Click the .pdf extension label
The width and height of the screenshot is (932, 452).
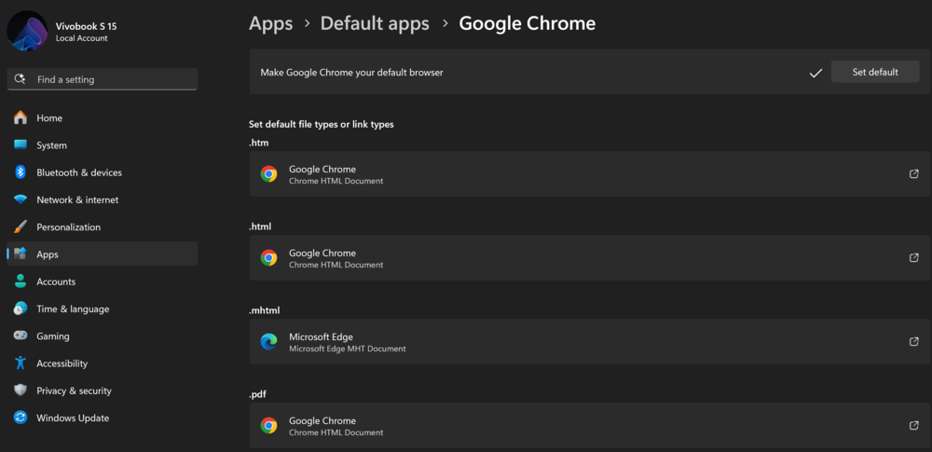(258, 394)
